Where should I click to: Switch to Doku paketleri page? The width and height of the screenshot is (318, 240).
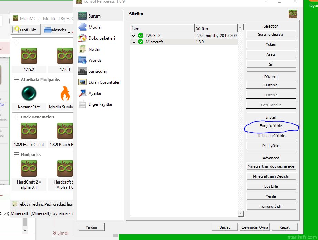(x=100, y=38)
